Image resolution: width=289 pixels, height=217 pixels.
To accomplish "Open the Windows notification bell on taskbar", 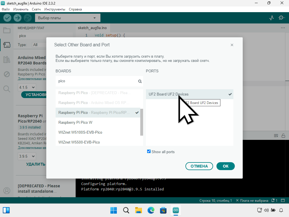I will 281,210.
